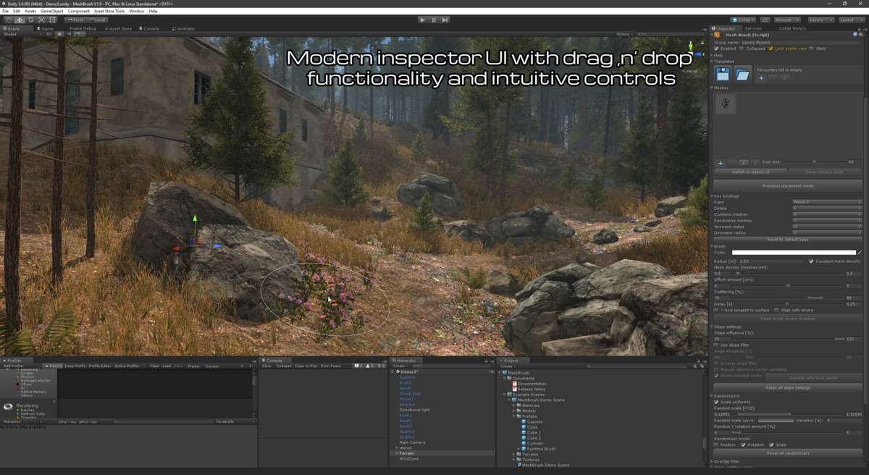The image size is (869, 475).
Task: Open the Account dropdown
Action: [787, 20]
